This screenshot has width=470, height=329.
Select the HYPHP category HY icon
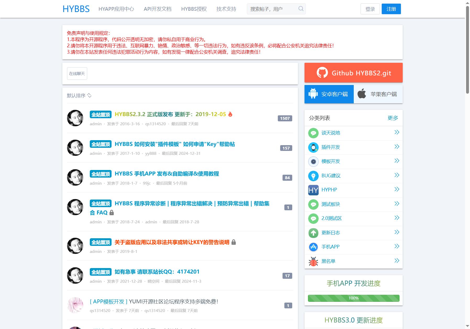click(x=313, y=190)
